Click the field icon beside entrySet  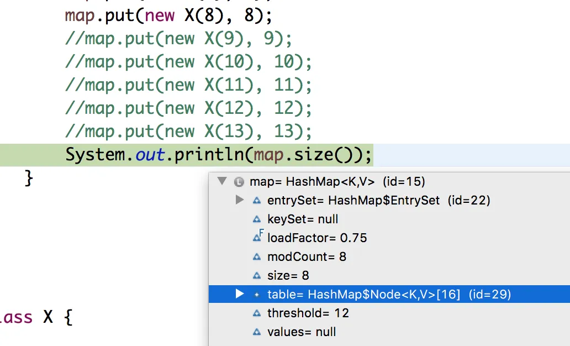coord(257,200)
